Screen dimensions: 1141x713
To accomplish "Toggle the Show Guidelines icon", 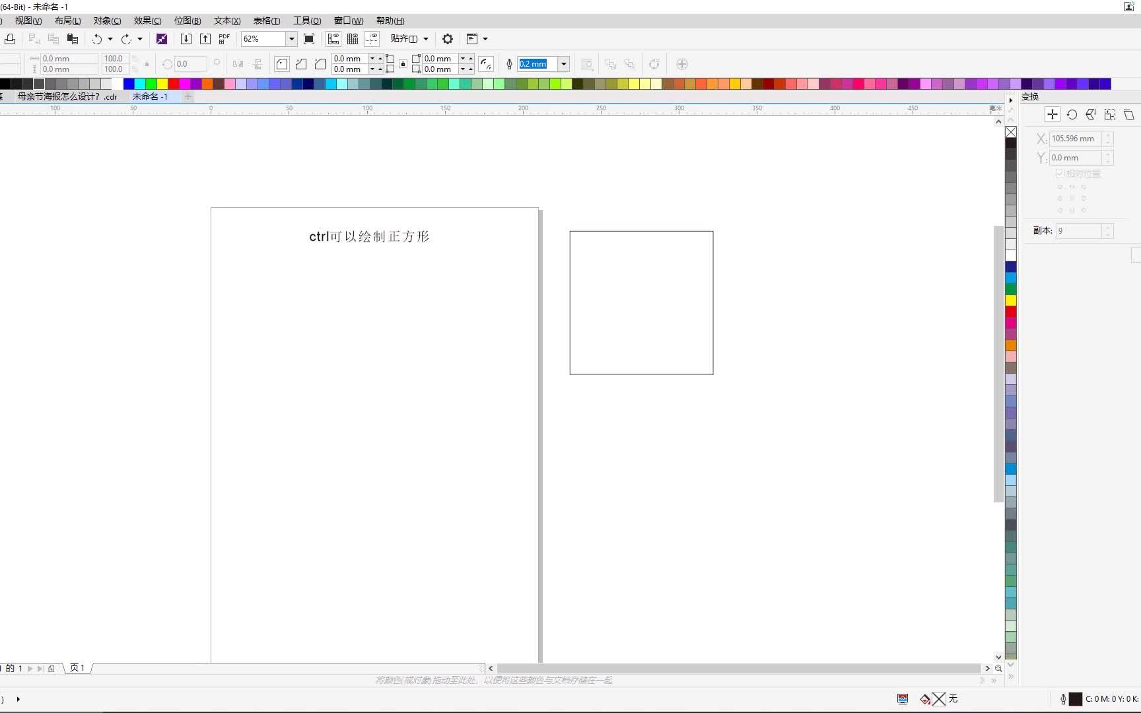I will point(372,39).
